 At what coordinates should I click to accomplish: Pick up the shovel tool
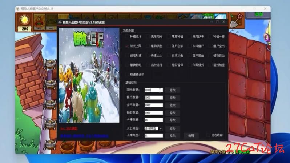pos(237,21)
